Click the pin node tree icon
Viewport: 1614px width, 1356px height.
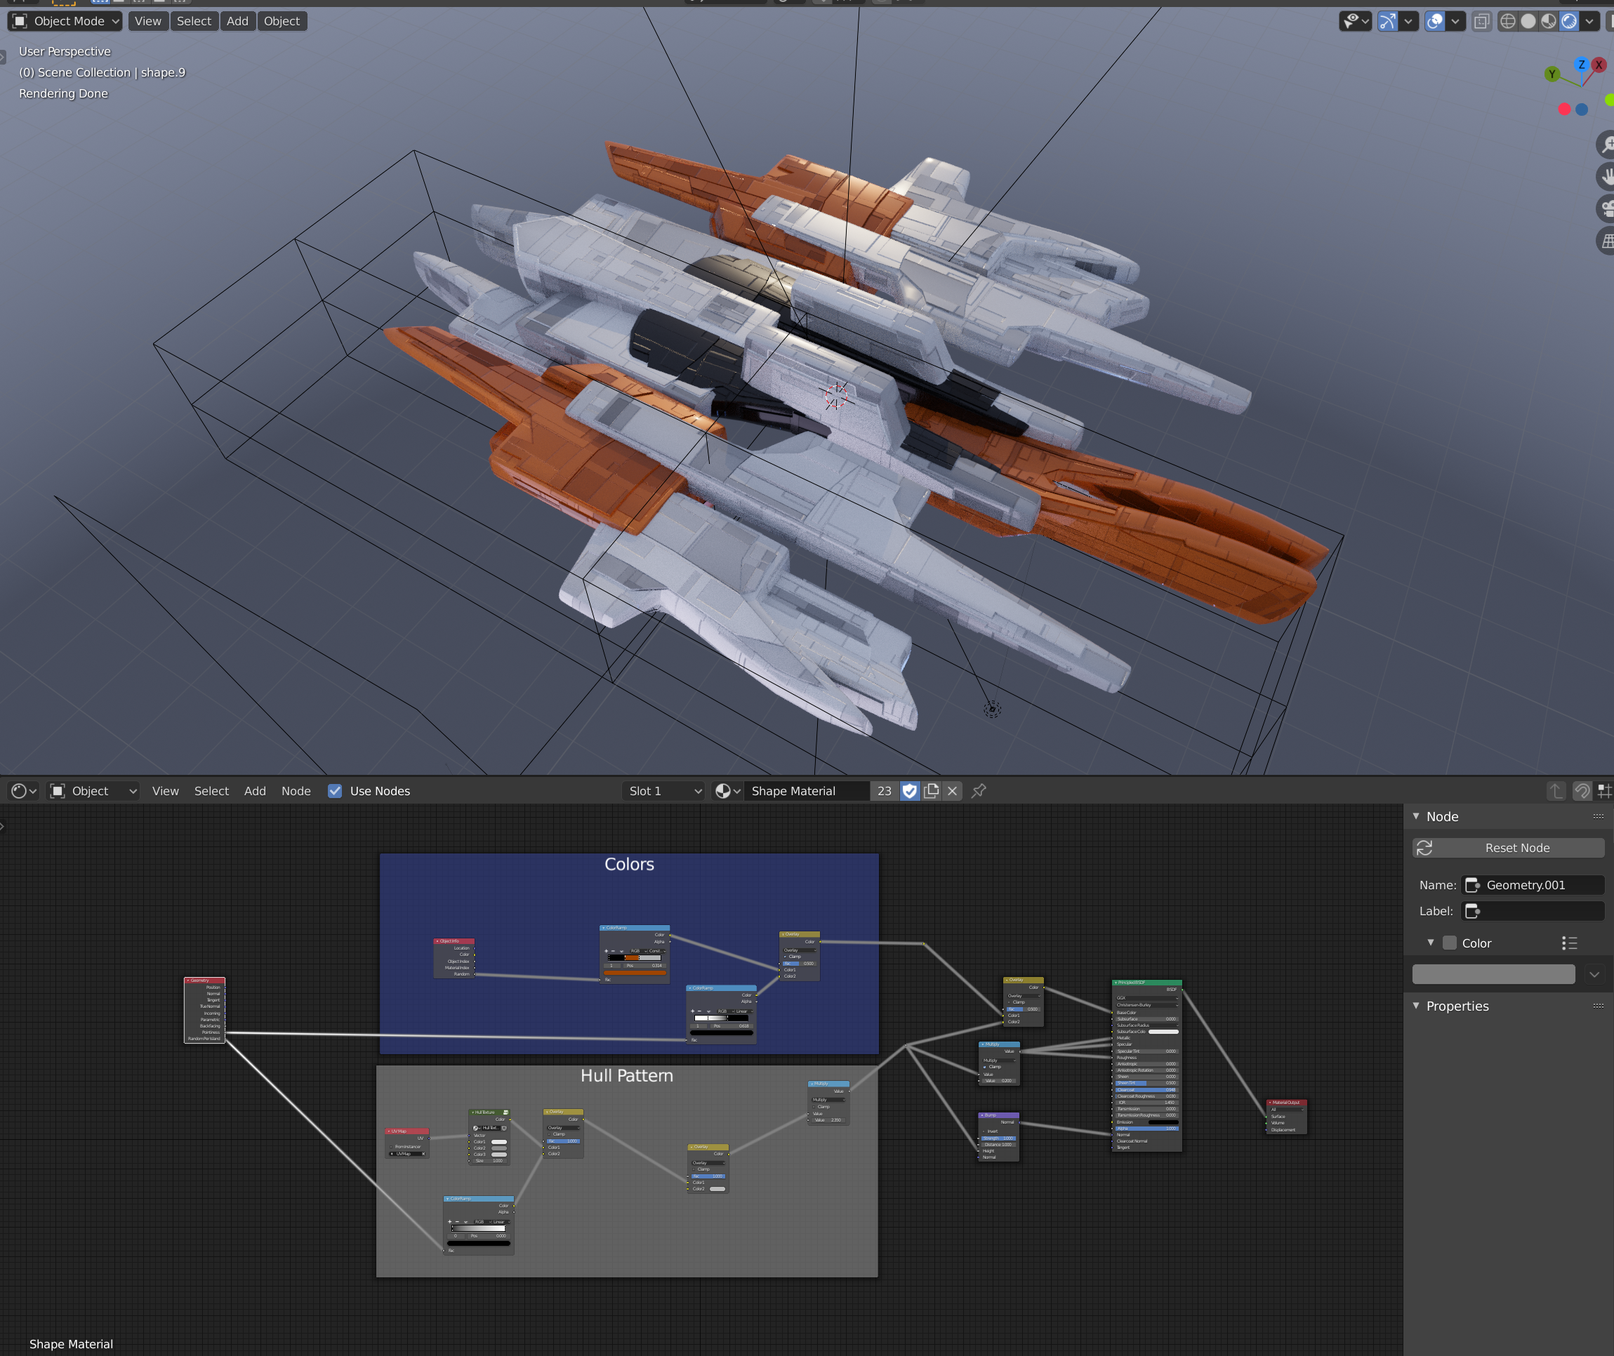point(978,791)
